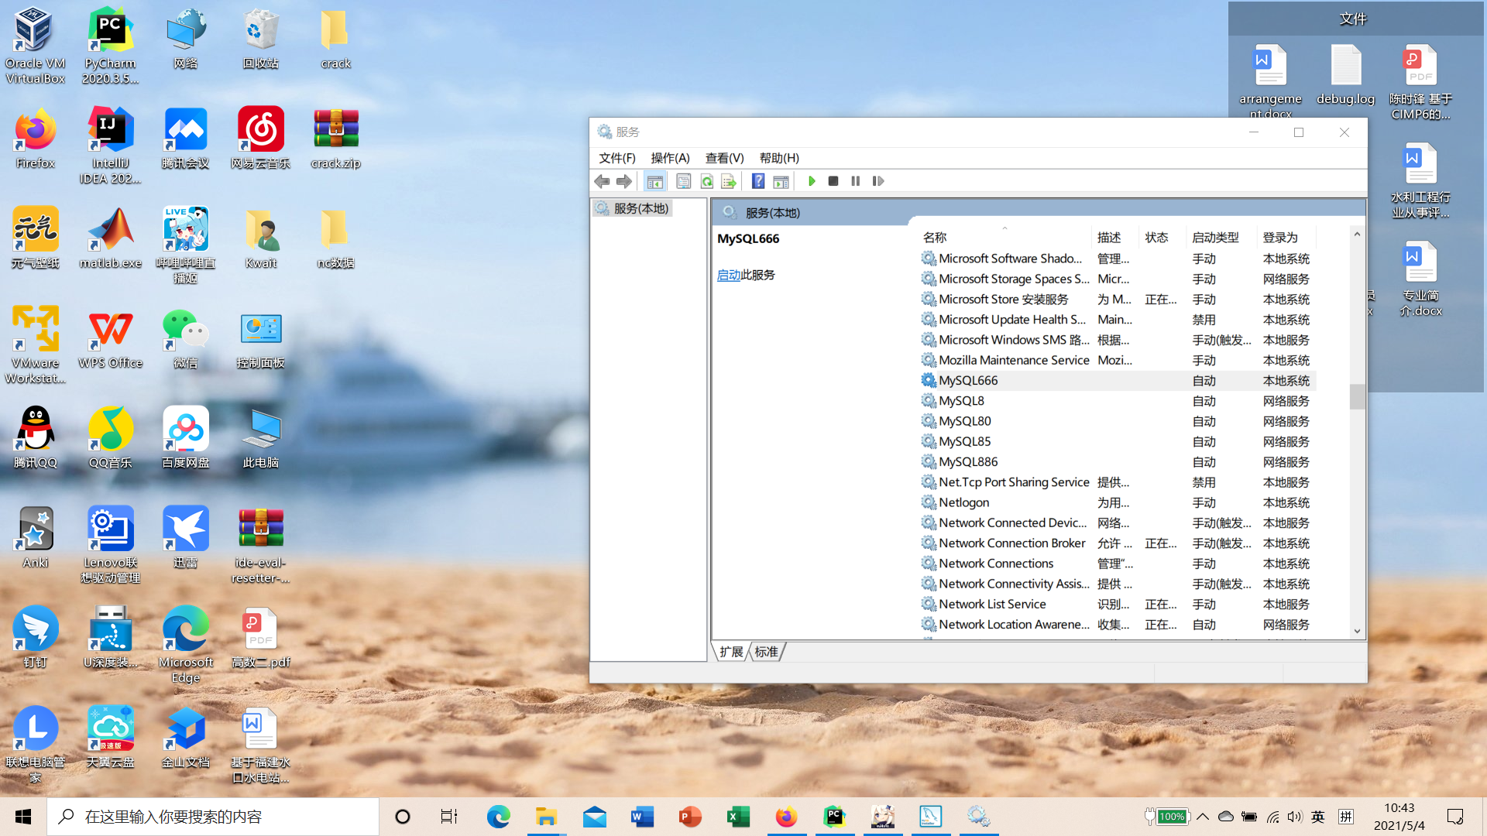Switch to the 标准 tab
The height and width of the screenshot is (836, 1487).
(x=767, y=652)
